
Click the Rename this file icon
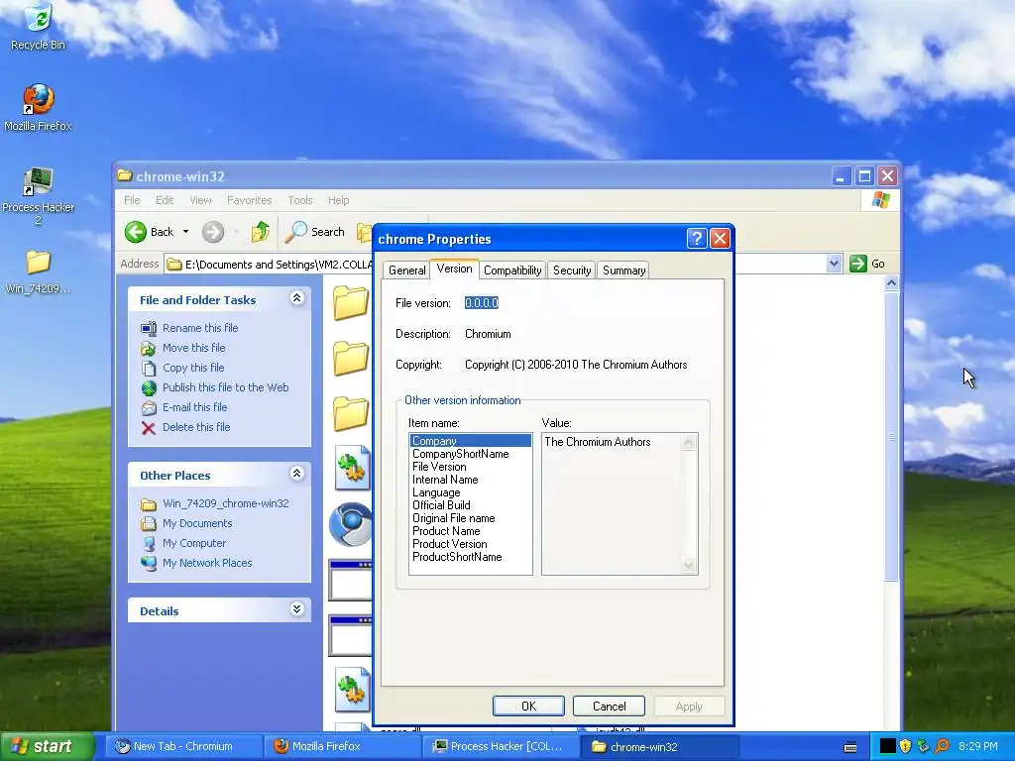149,328
